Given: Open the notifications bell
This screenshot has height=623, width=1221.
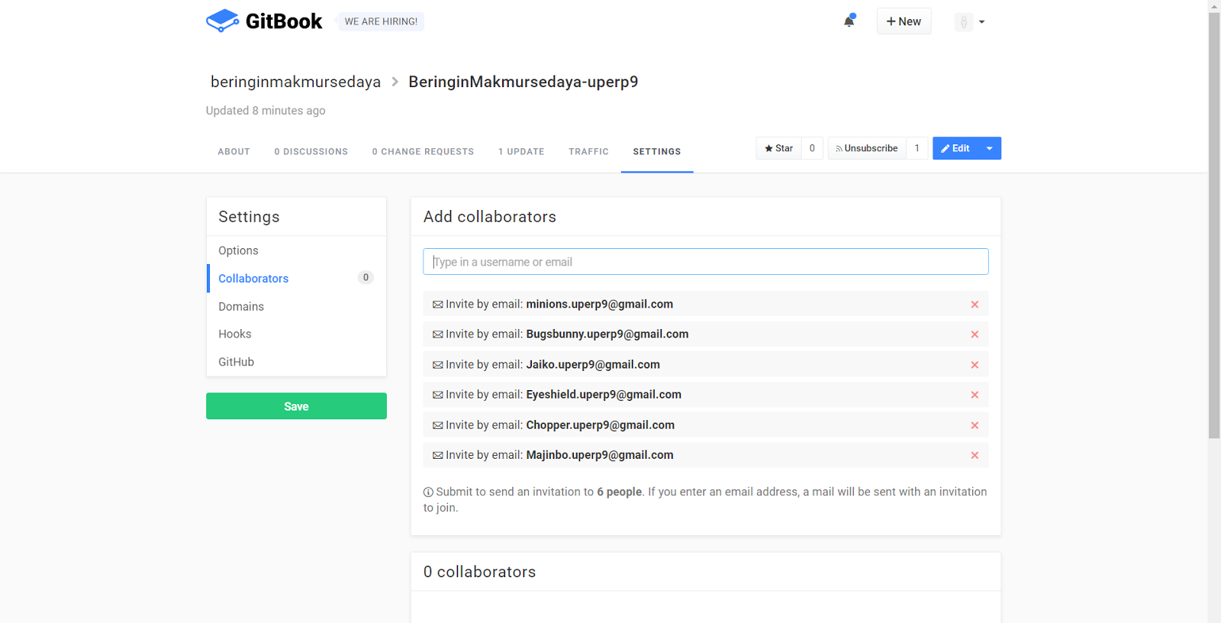Looking at the screenshot, I should (849, 21).
